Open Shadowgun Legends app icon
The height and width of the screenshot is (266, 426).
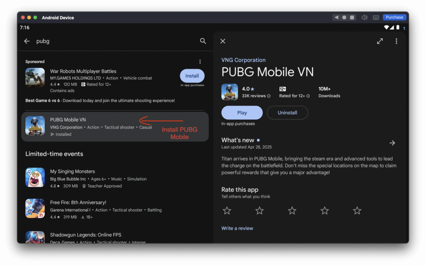35,237
